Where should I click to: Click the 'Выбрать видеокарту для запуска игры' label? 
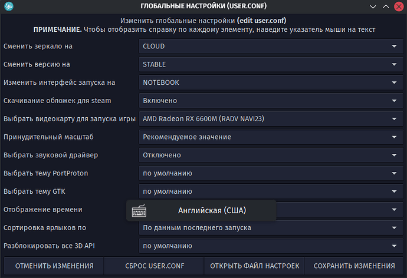69,119
